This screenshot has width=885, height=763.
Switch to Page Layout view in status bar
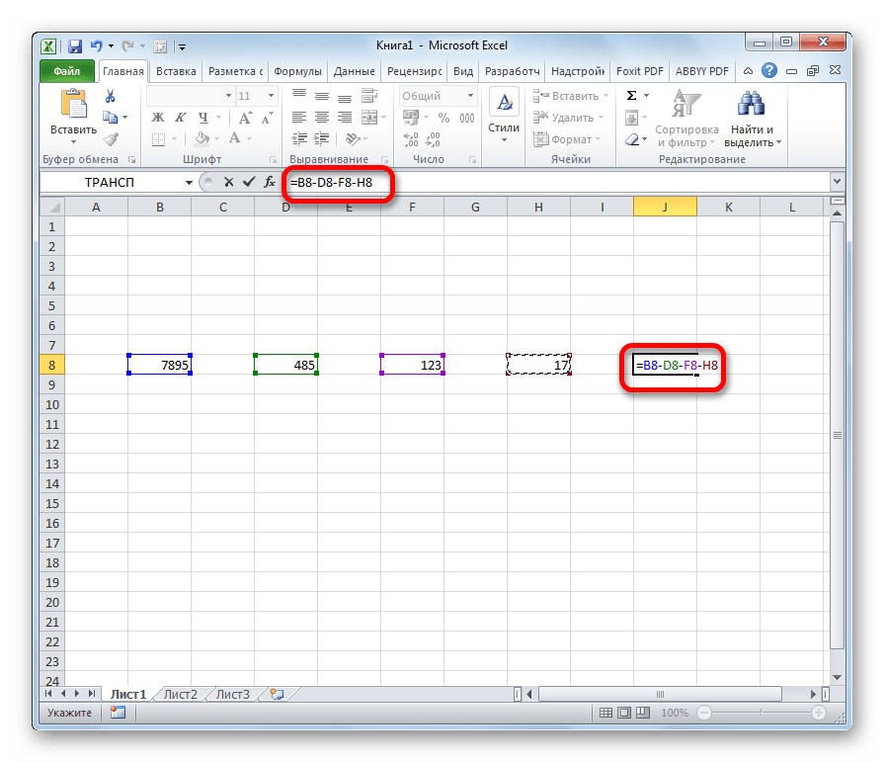coord(623,713)
